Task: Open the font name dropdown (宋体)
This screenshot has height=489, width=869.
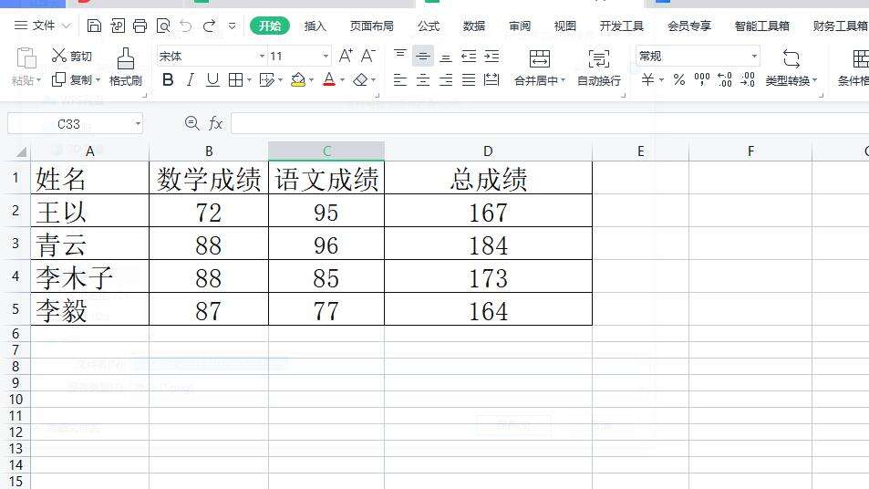Action: [262, 56]
